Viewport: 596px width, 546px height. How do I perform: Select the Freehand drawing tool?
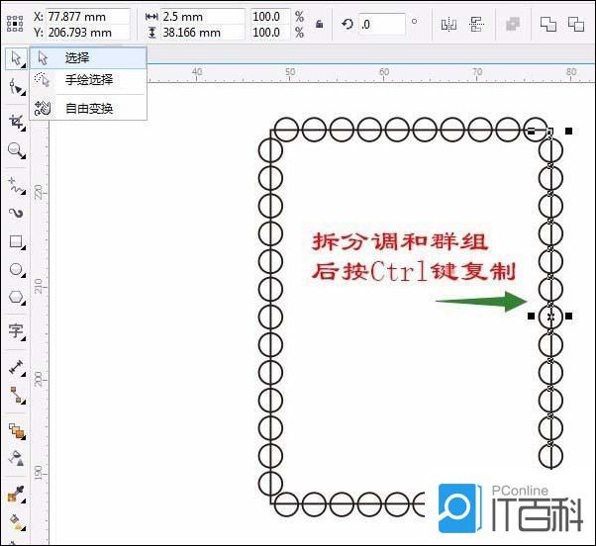tap(16, 186)
